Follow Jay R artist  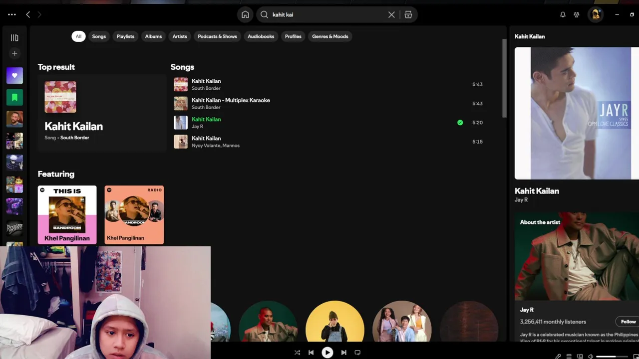pos(628,322)
